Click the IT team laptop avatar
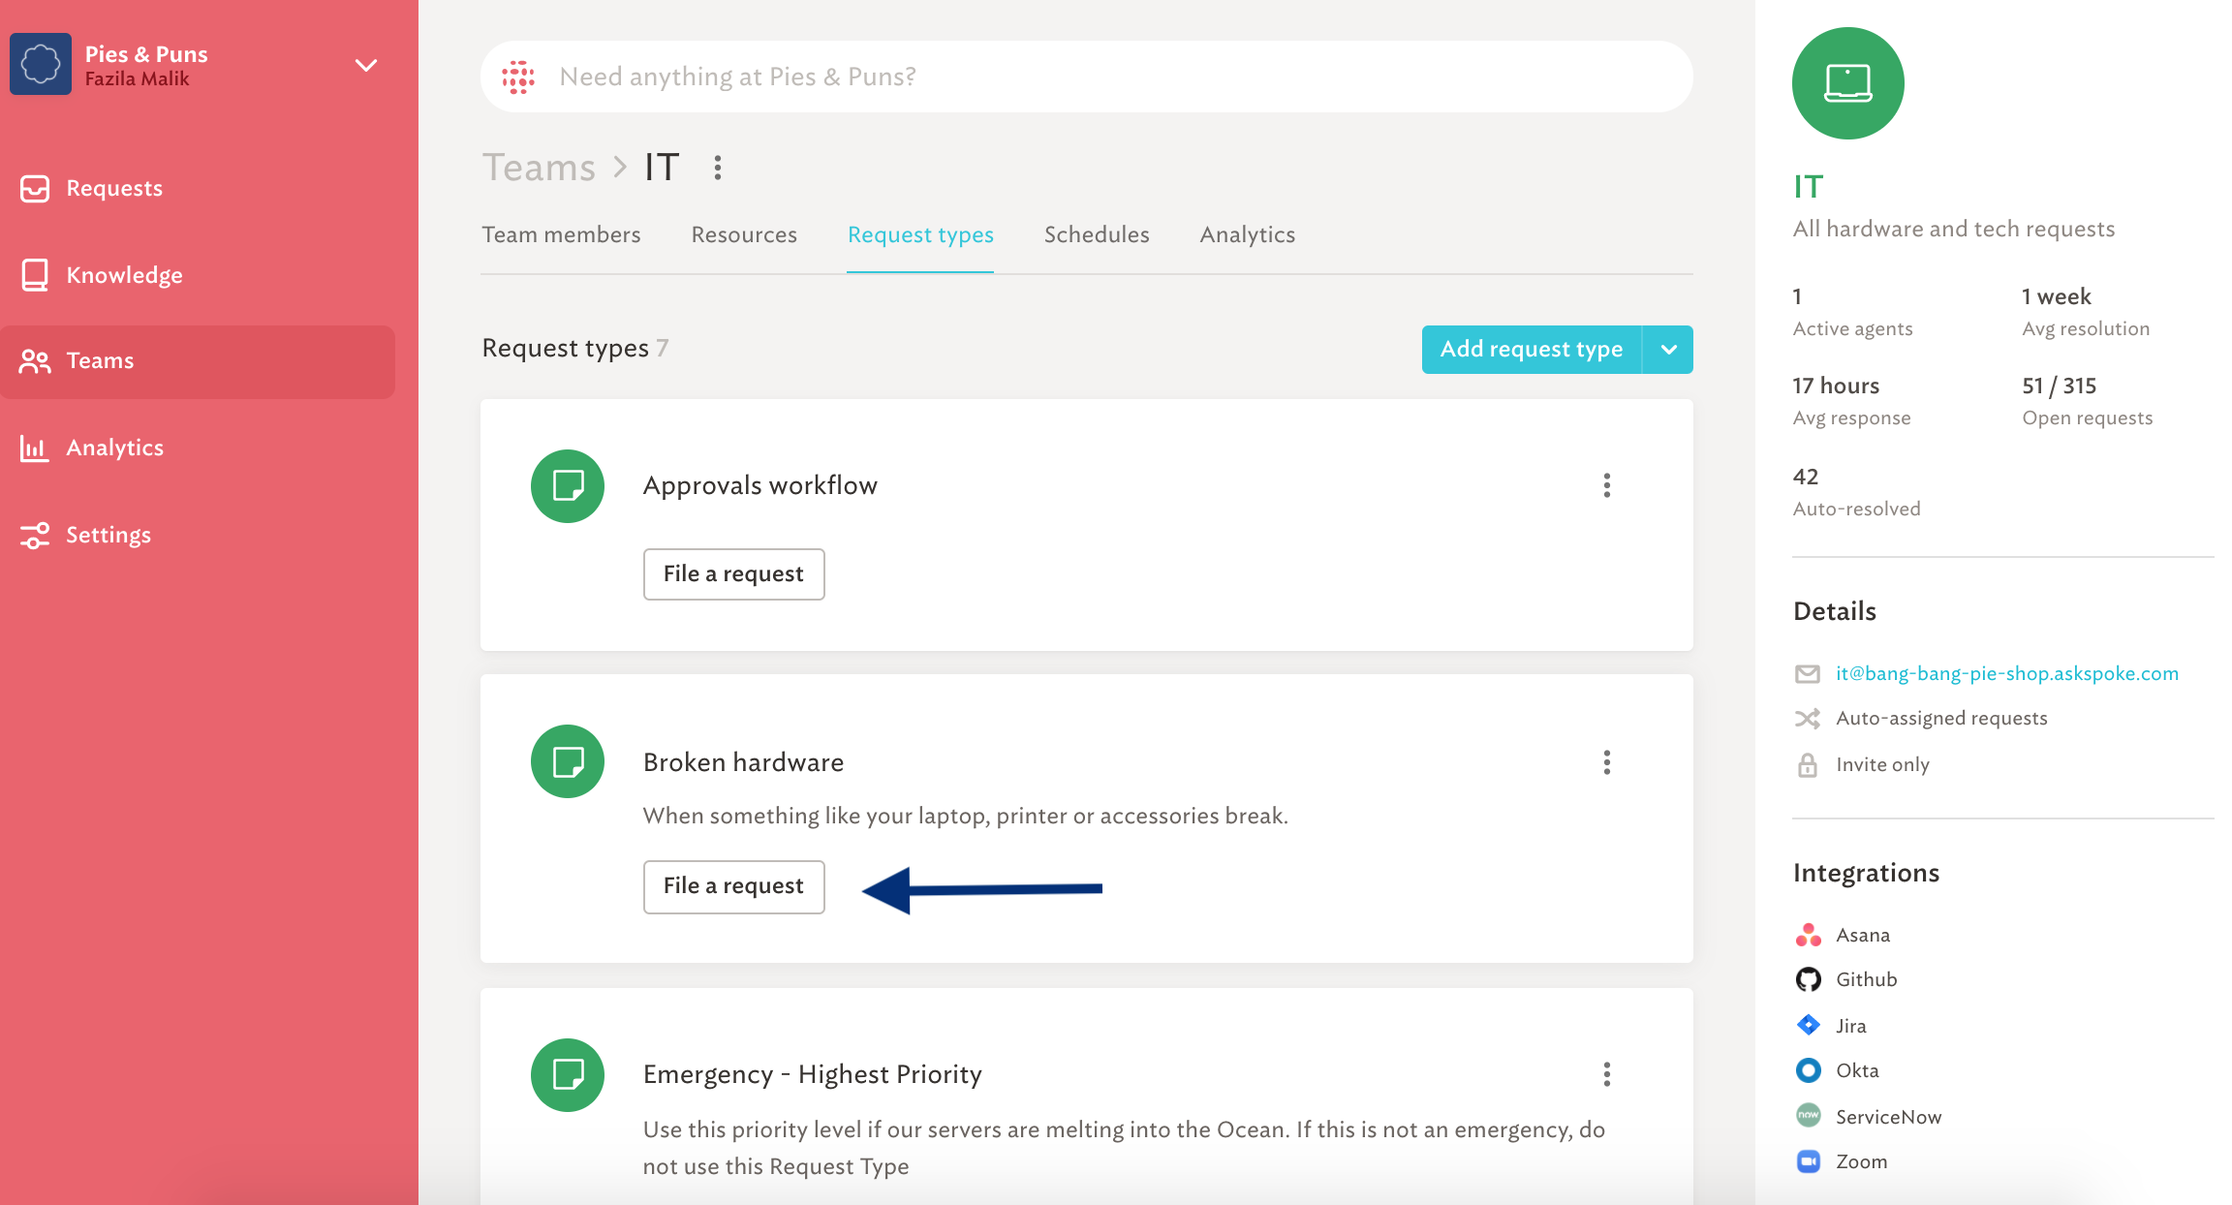Screen dimensions: 2232x1205 1847,83
